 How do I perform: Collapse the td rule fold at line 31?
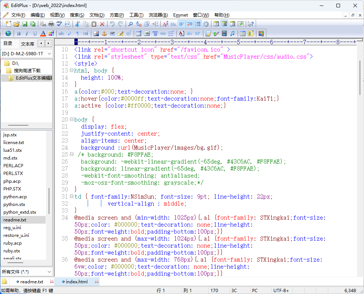[x=71, y=196]
